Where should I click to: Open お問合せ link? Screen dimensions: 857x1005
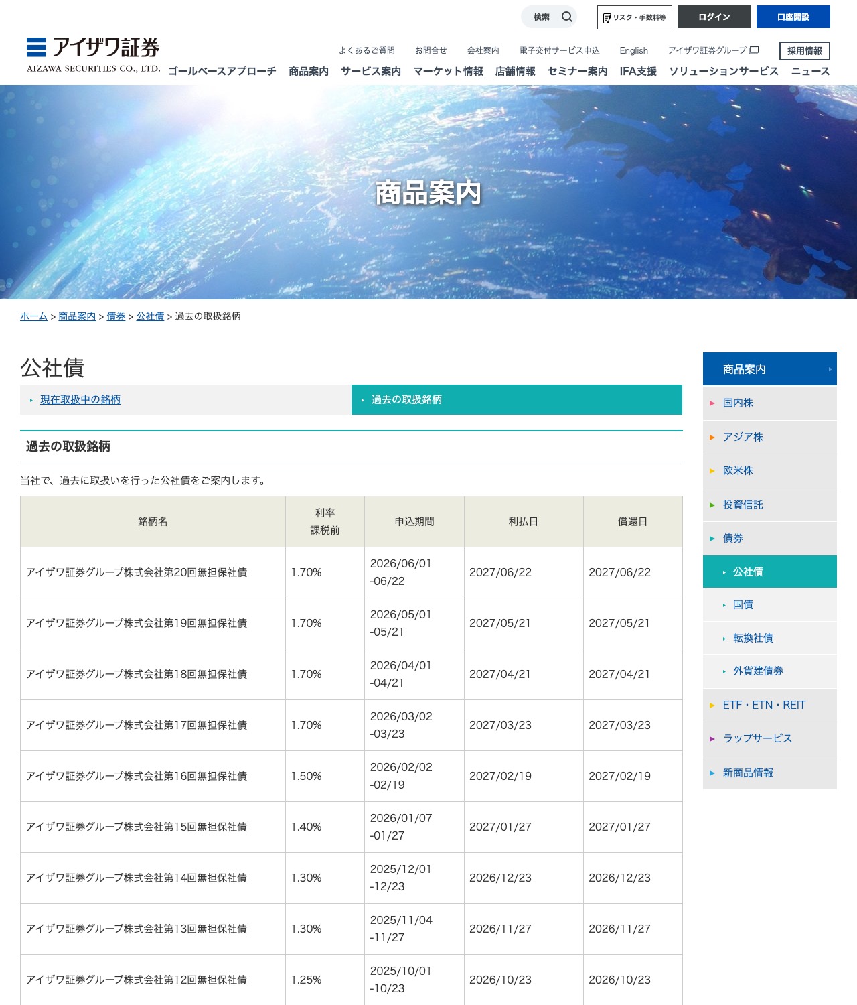(x=431, y=50)
